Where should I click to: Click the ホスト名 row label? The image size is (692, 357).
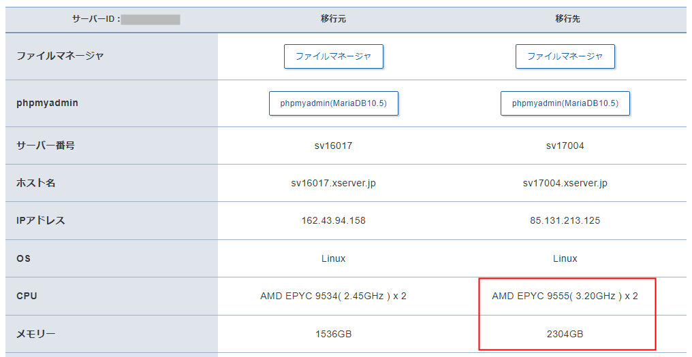35,184
